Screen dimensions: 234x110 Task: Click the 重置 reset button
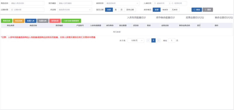pyautogui.click(x=208, y=10)
